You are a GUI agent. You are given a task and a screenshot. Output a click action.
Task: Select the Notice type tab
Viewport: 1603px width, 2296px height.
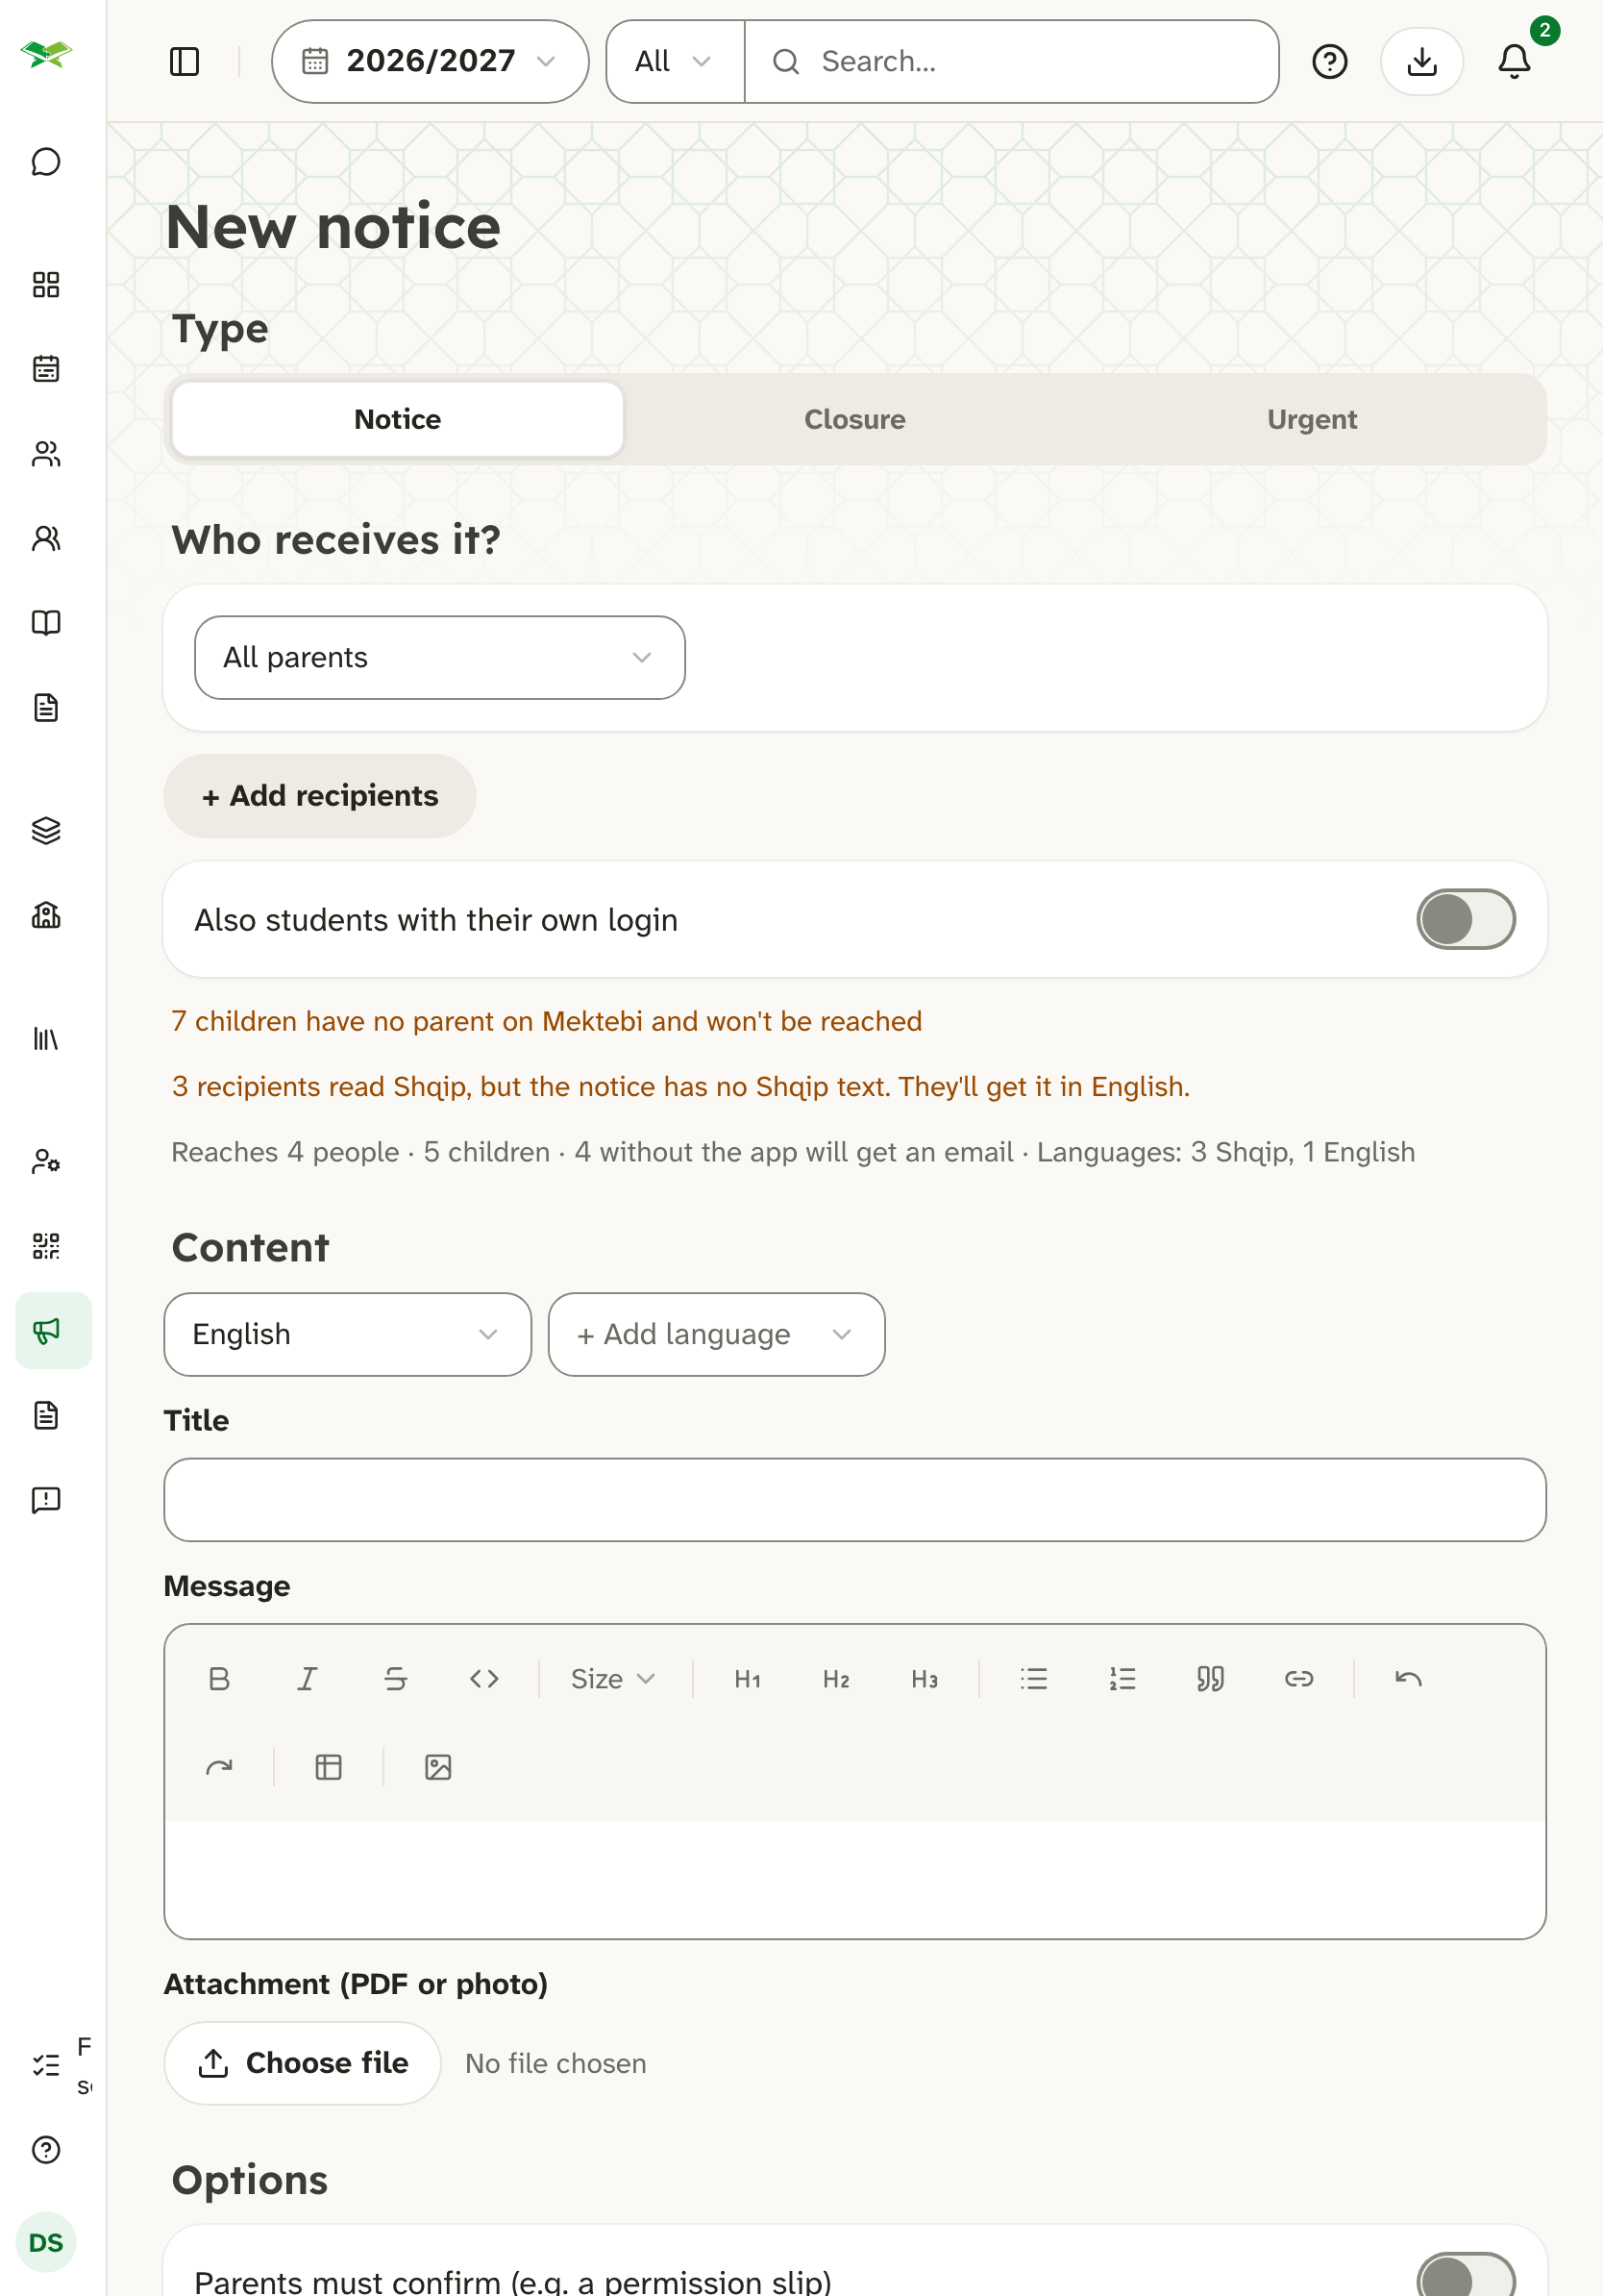click(x=398, y=420)
